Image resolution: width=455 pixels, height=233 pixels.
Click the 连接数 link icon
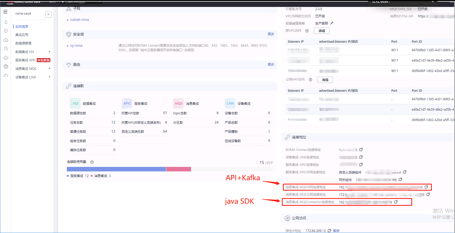69,86
